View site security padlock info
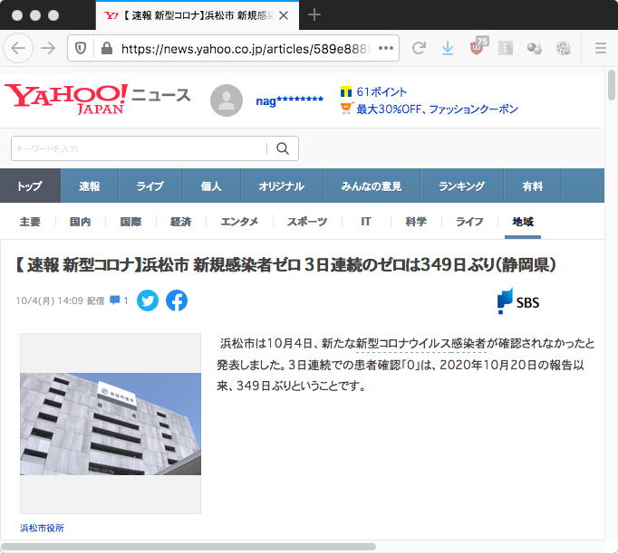The width and height of the screenshot is (618, 553). (x=106, y=48)
